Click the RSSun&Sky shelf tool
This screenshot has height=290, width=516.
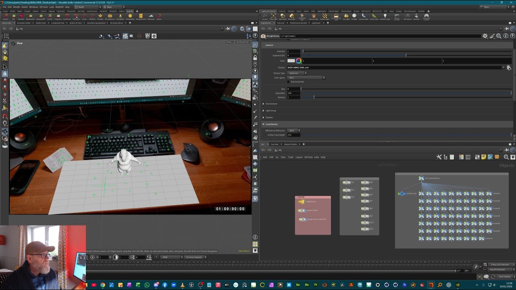coord(130,17)
